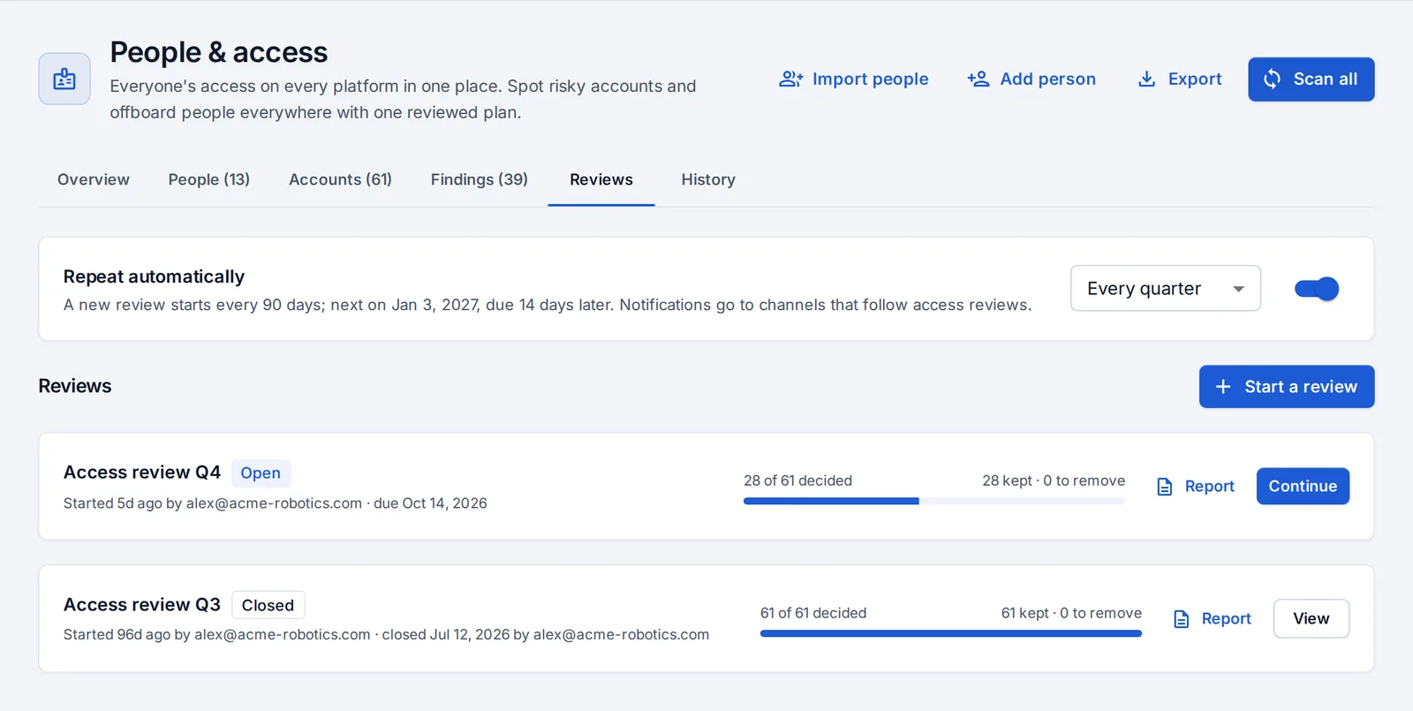Continue the Access review Q4
Viewport: 1413px width, 711px height.
1303,487
